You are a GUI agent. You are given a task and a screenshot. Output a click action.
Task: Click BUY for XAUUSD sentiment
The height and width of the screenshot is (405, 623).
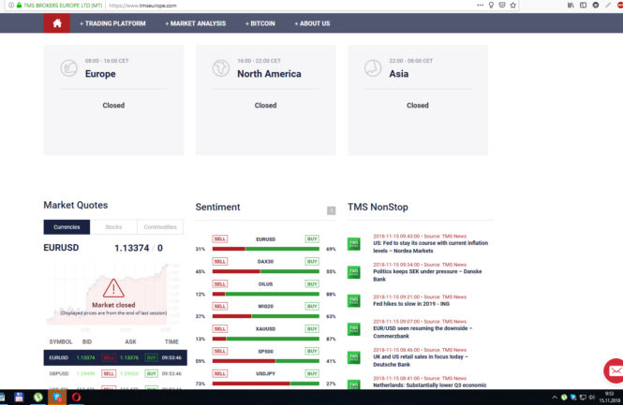tap(312, 329)
